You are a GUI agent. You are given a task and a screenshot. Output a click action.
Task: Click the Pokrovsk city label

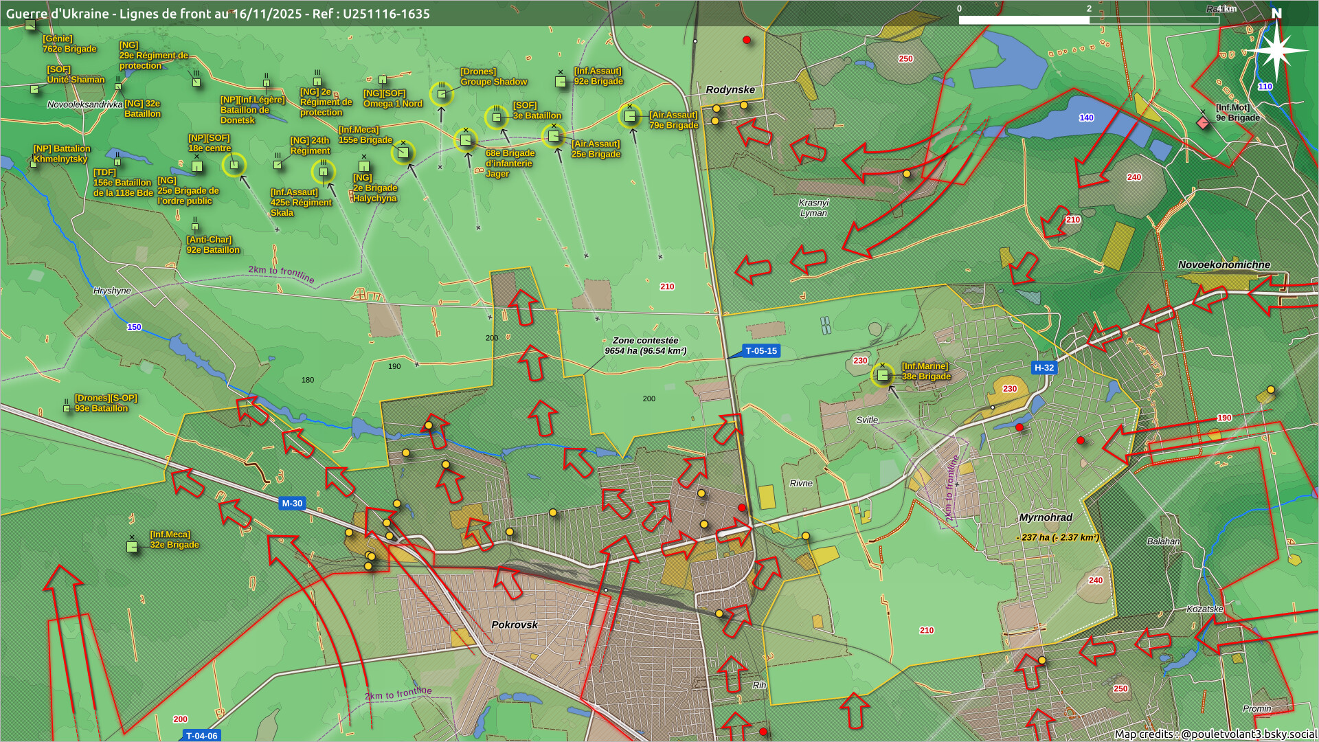pyautogui.click(x=515, y=625)
